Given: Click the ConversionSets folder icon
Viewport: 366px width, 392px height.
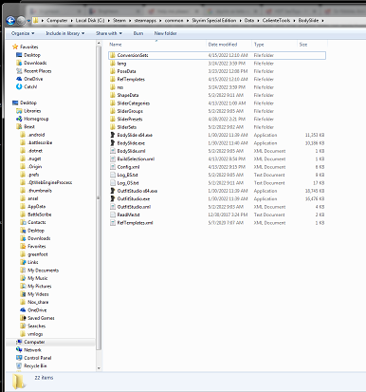Looking at the screenshot, I should coord(113,55).
